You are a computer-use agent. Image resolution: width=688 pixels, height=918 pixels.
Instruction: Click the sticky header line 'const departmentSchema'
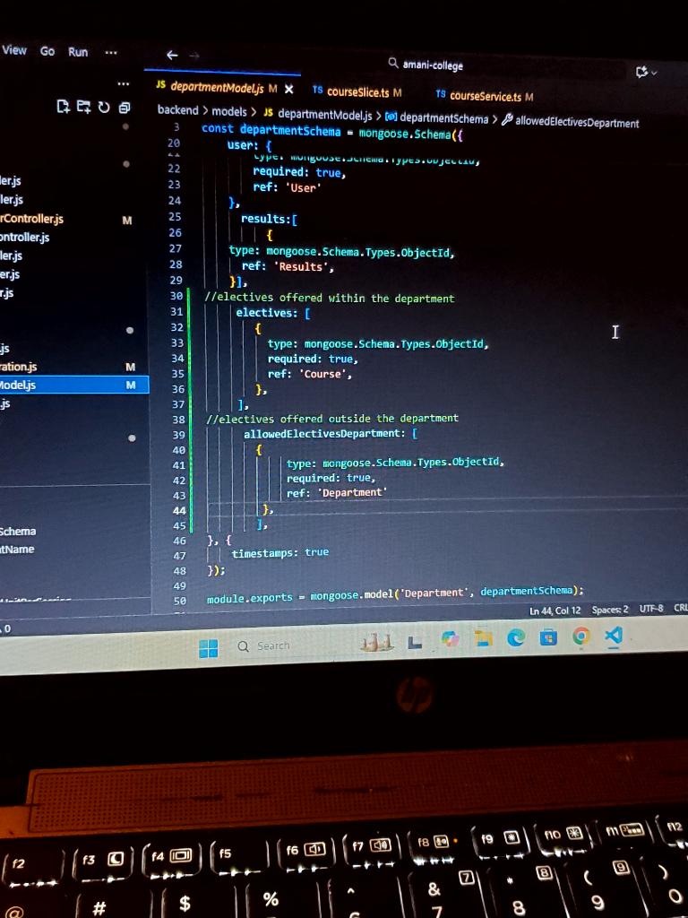[332, 131]
